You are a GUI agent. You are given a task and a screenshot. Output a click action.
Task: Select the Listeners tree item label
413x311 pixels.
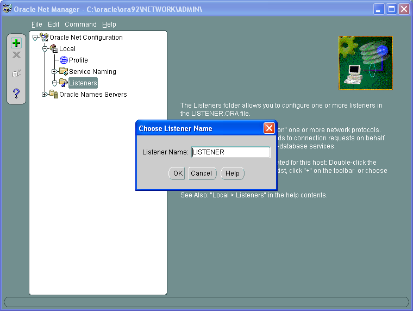(x=83, y=83)
